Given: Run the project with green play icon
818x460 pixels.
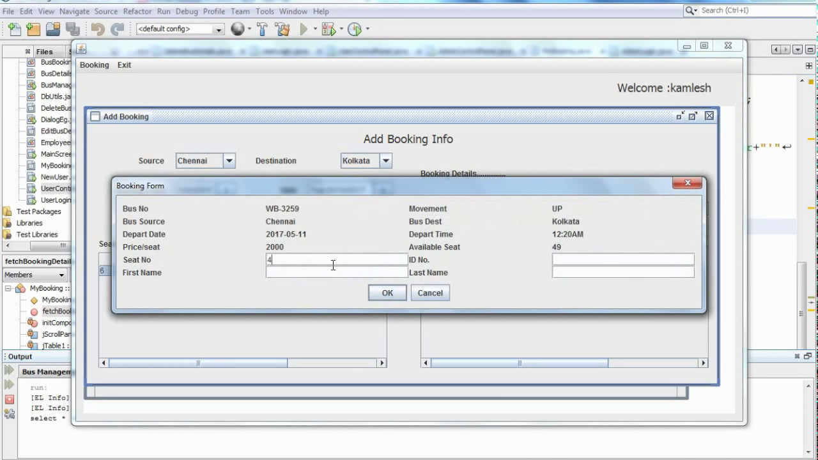Looking at the screenshot, I should pyautogui.click(x=304, y=29).
